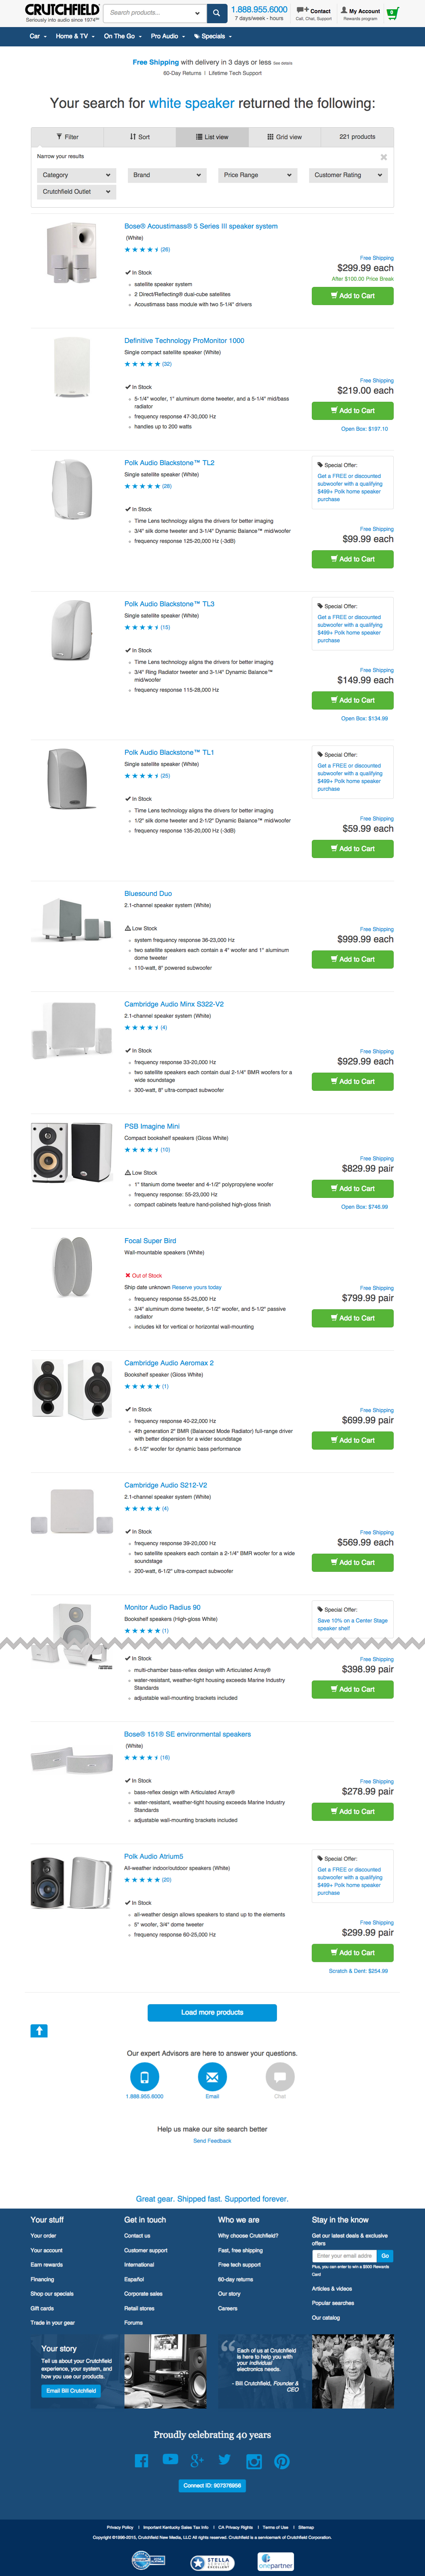Switch to List view
This screenshot has height=2576, width=425.
click(x=212, y=137)
